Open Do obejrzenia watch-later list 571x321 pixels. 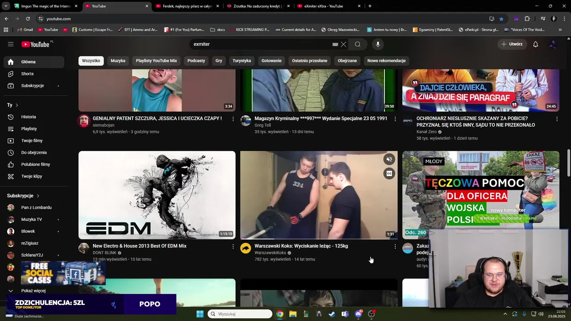(x=34, y=152)
